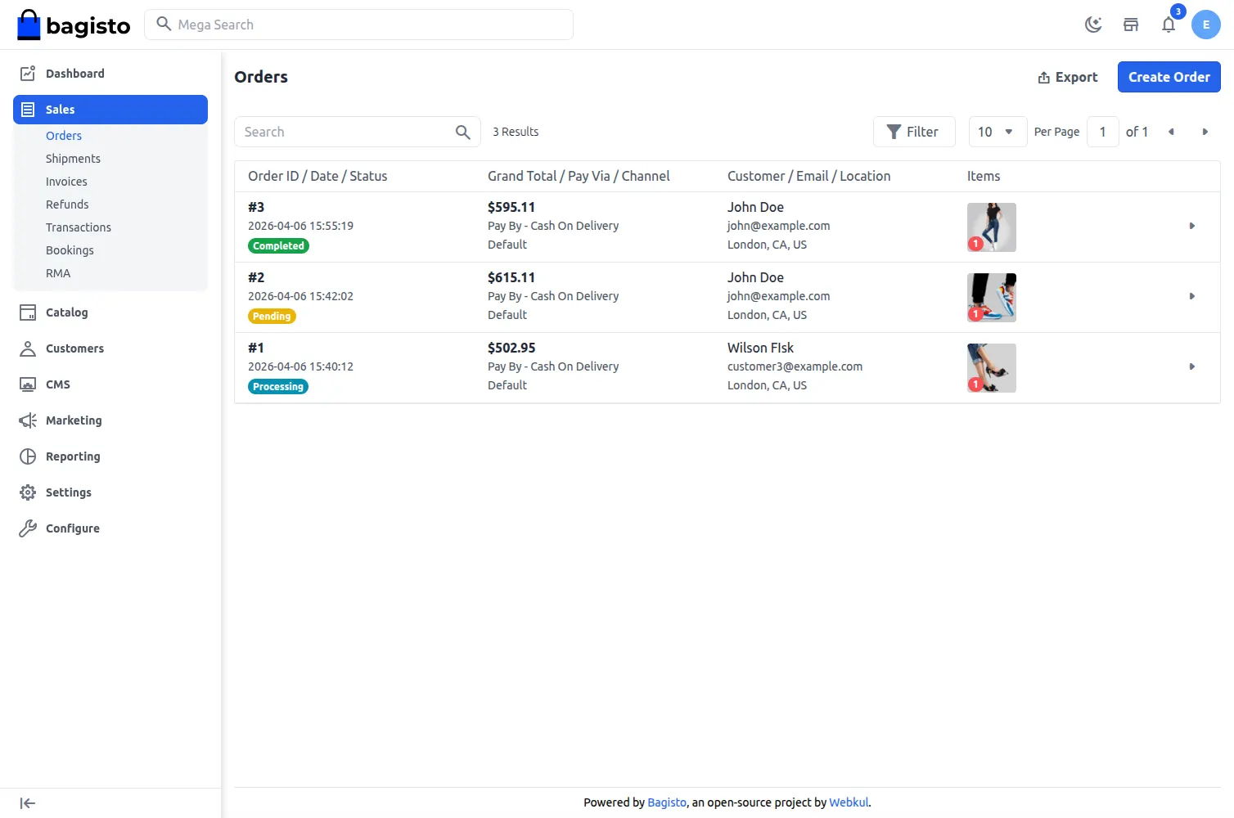The width and height of the screenshot is (1234, 818).
Task: Open the Configure section
Action: (x=72, y=528)
